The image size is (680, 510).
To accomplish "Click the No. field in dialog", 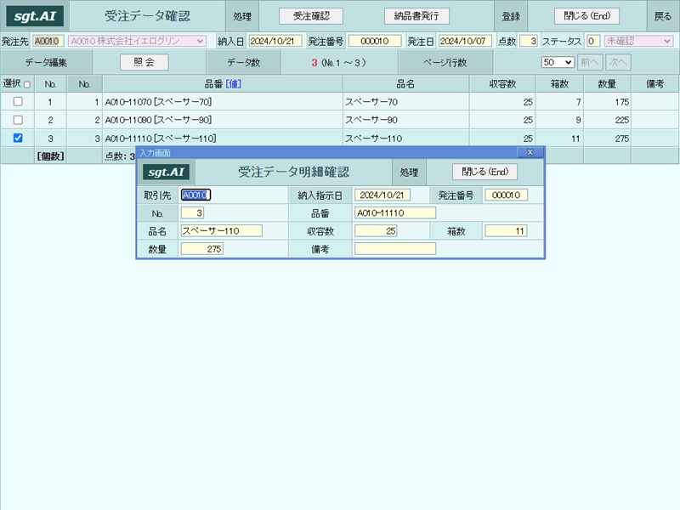I will point(192,213).
